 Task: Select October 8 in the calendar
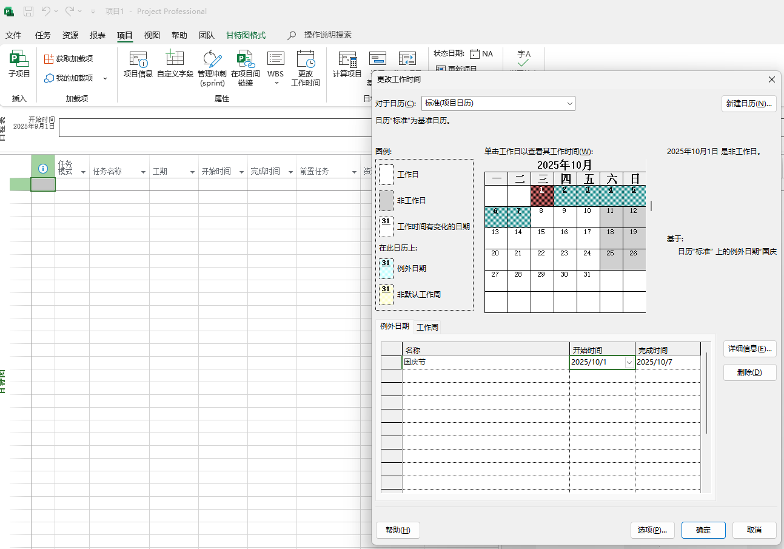[x=542, y=217]
